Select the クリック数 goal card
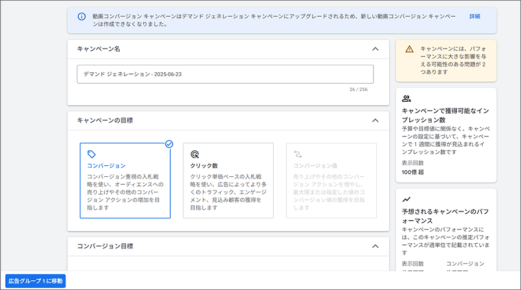 [228, 181]
